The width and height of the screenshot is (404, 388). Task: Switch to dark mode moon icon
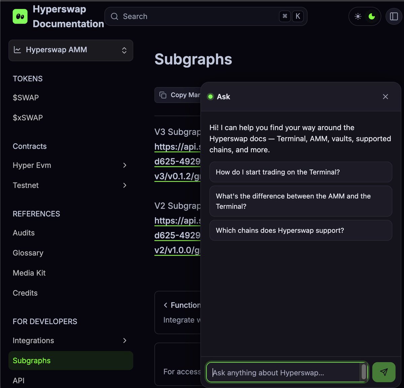[x=372, y=16]
